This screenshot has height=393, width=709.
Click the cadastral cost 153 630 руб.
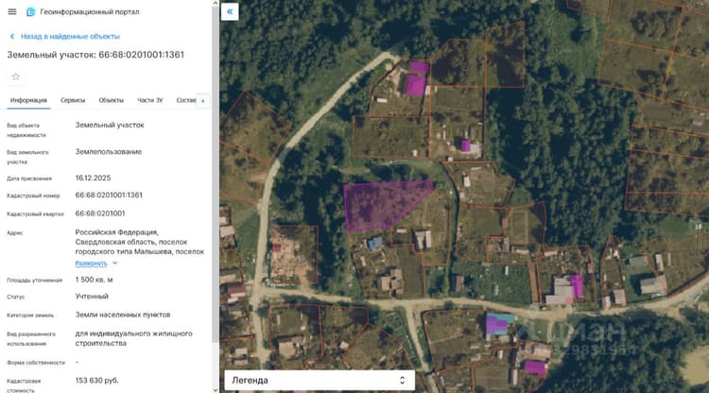[96, 381]
